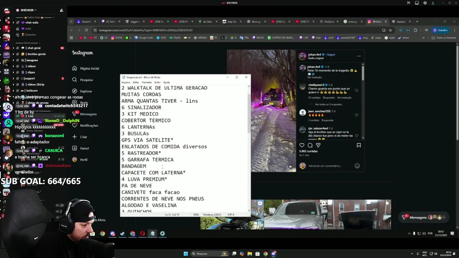Image resolution: width=459 pixels, height=258 pixels.
Task: Click Responder under vitellipata1.0 comment
Action: point(329,97)
